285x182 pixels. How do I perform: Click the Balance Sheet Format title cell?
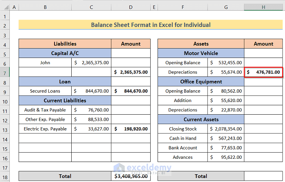pyautogui.click(x=151, y=25)
